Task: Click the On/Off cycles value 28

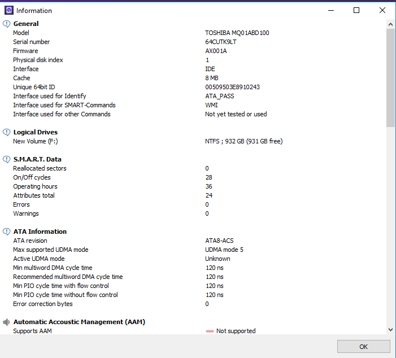Action: [x=208, y=177]
